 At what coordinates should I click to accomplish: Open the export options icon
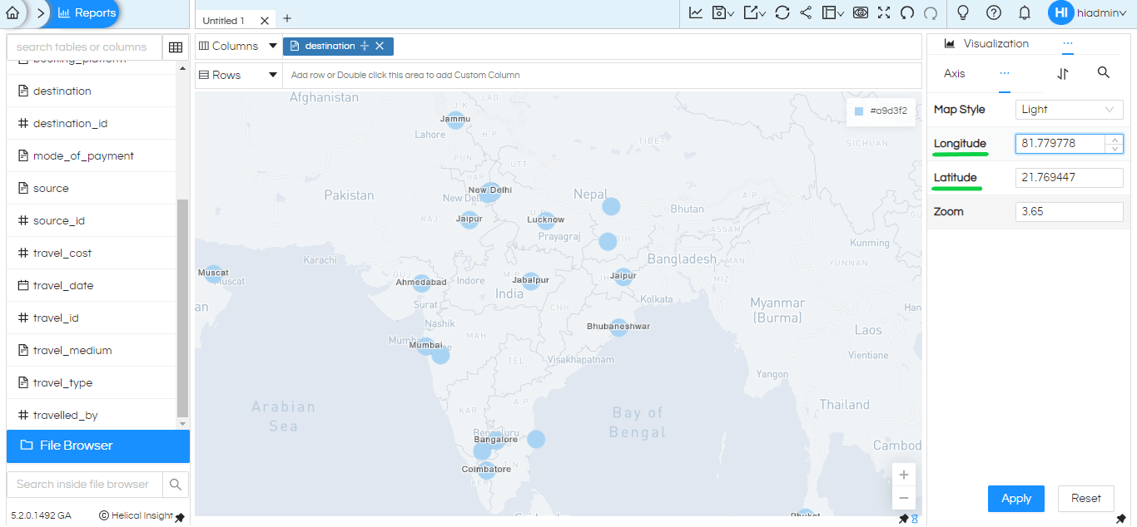[x=754, y=12]
